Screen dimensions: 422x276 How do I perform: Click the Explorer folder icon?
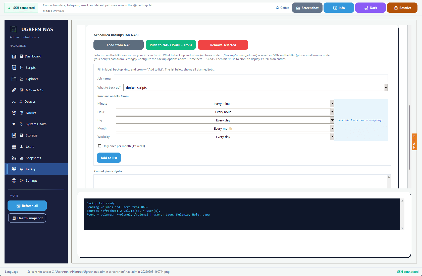[x=14, y=79]
